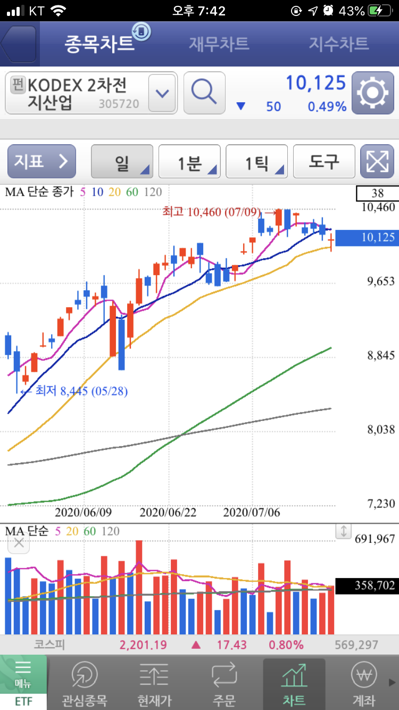This screenshot has height=710, width=399.
Task: Switch to the 지수차트 tab
Action: pyautogui.click(x=339, y=44)
